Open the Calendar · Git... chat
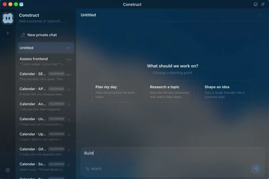The image size is (269, 179). click(x=46, y=151)
